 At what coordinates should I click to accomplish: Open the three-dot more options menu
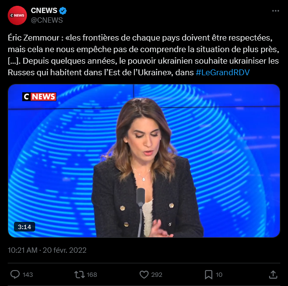[x=275, y=11]
